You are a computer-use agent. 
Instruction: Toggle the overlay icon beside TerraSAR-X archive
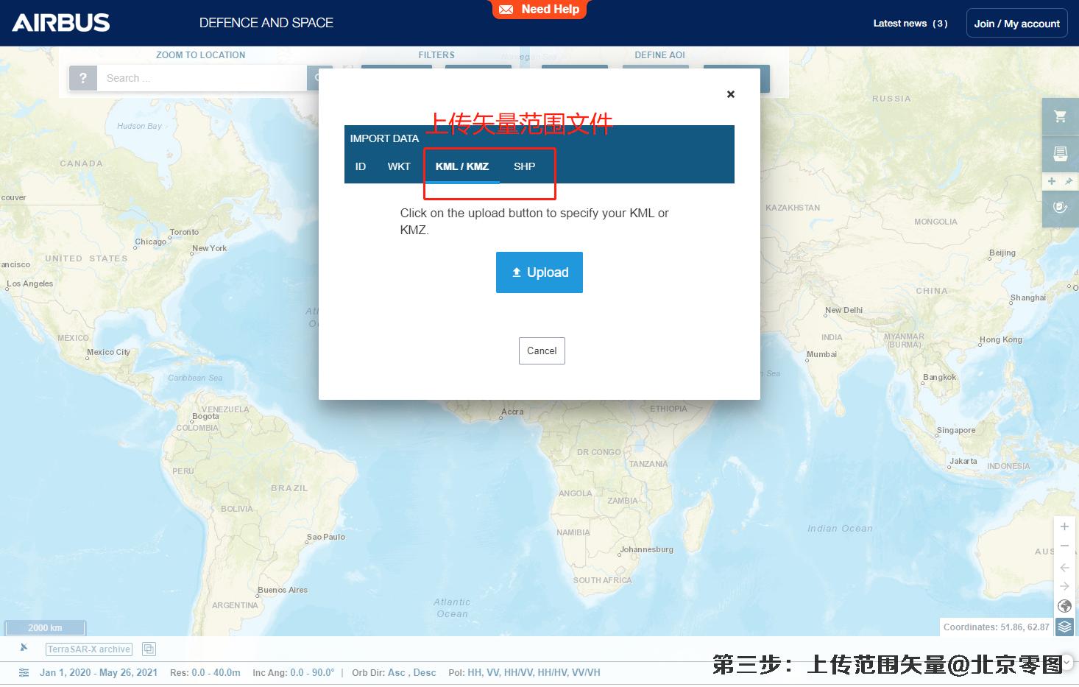tap(149, 649)
